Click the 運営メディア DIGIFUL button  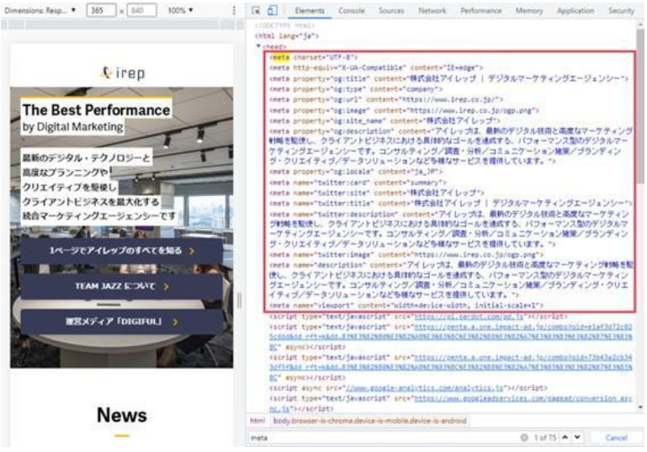coord(122,321)
